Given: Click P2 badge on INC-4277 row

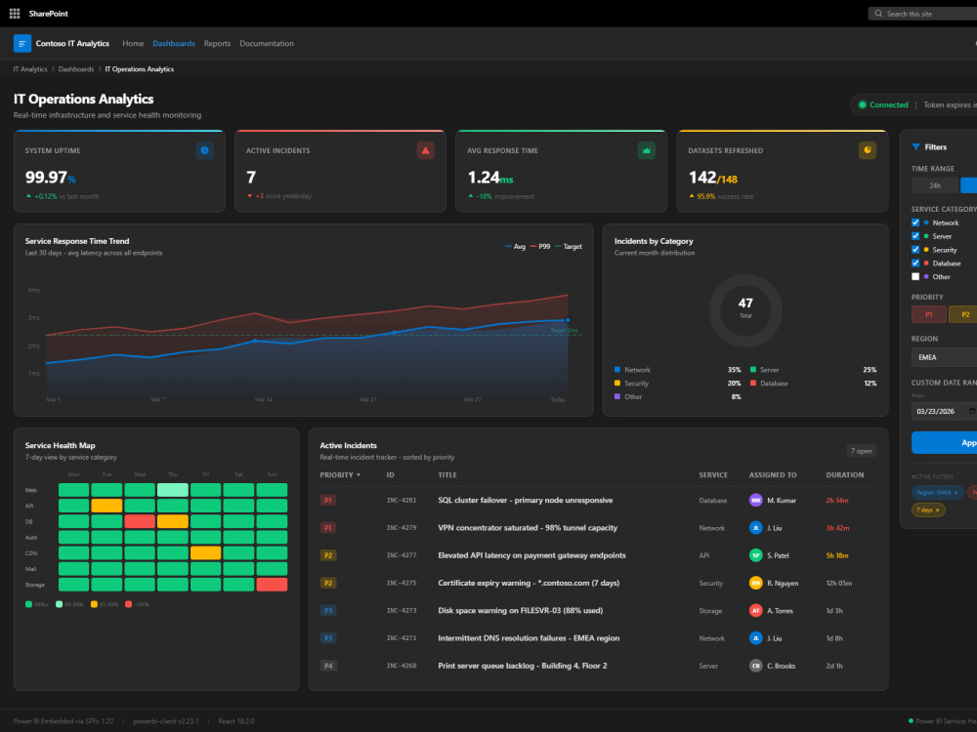Looking at the screenshot, I should 327,555.
